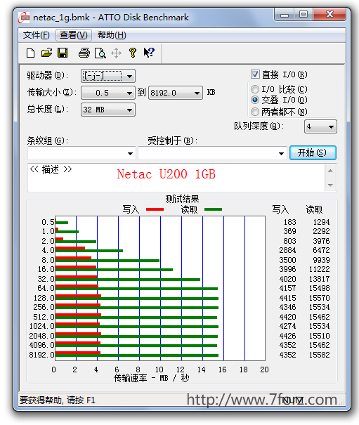359x425 pixels.
Task: Click write value 4020 in results
Action: (287, 279)
